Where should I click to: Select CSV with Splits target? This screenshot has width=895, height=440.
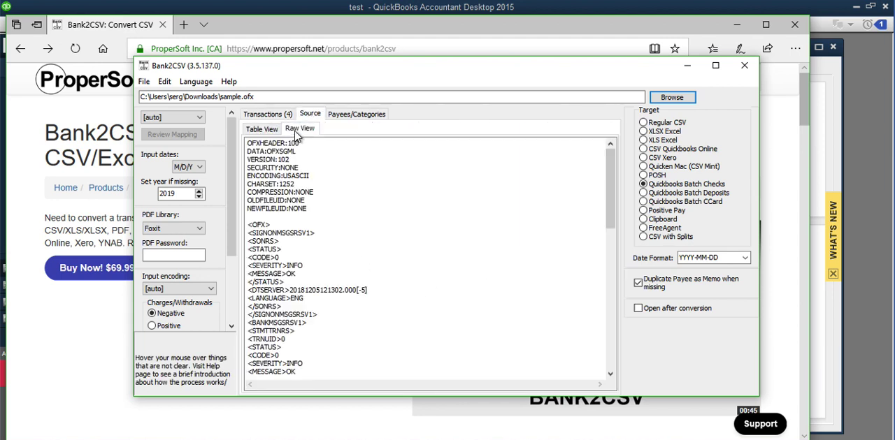[643, 237]
